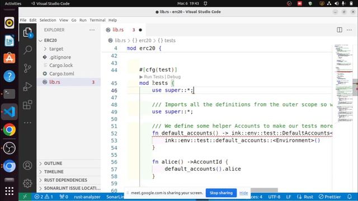This screenshot has height=201, width=358.
Task: Click the vertical editor scrollbar
Action: click(x=355, y=88)
